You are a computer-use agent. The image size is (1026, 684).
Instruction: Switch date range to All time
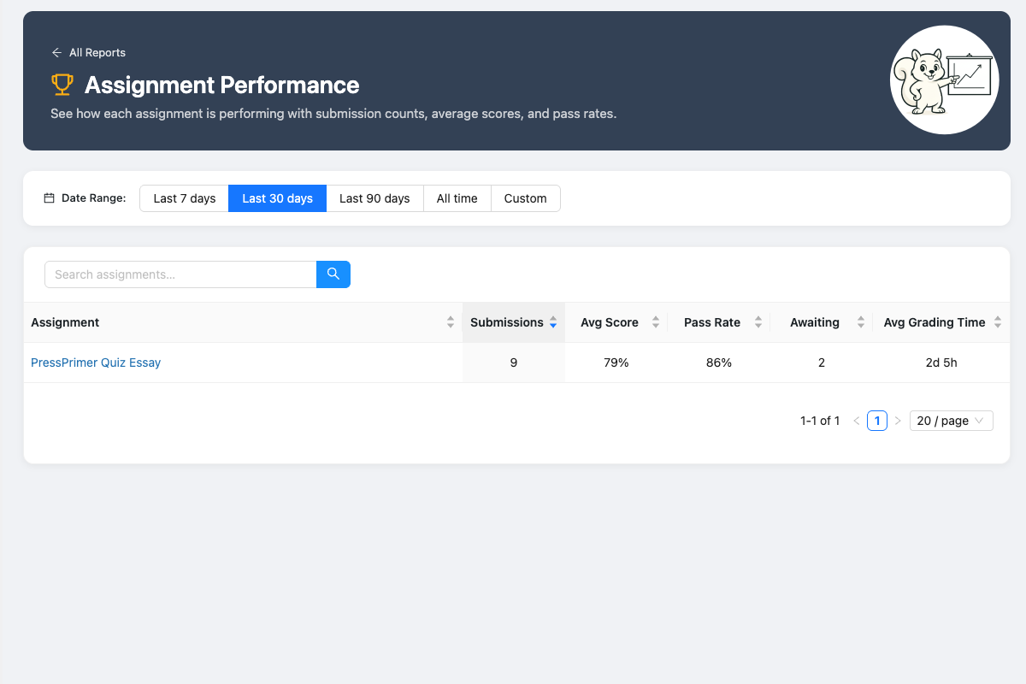(x=457, y=198)
